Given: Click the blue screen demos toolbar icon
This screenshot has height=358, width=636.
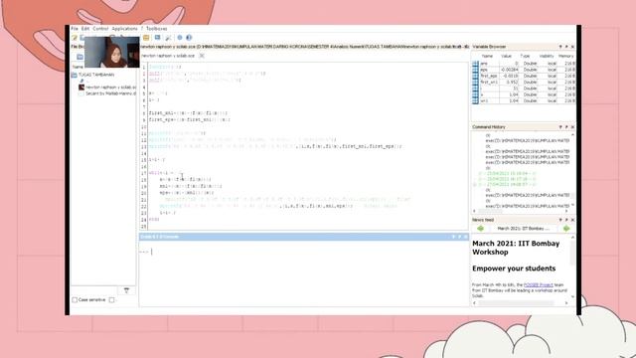Looking at the screenshot, I should coord(157,38).
